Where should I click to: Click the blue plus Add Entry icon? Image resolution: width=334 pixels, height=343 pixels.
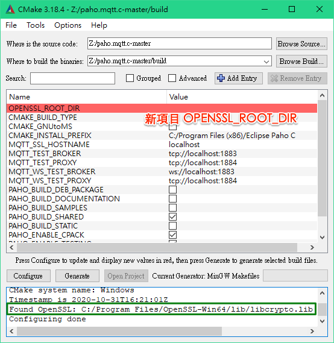221,78
